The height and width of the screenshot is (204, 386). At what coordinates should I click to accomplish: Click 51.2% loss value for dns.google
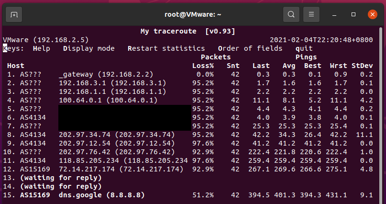[x=203, y=195]
